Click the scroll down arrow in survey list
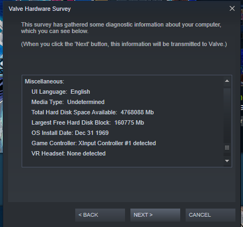Image resolution: width=243 pixels, height=227 pixels. click(x=227, y=161)
